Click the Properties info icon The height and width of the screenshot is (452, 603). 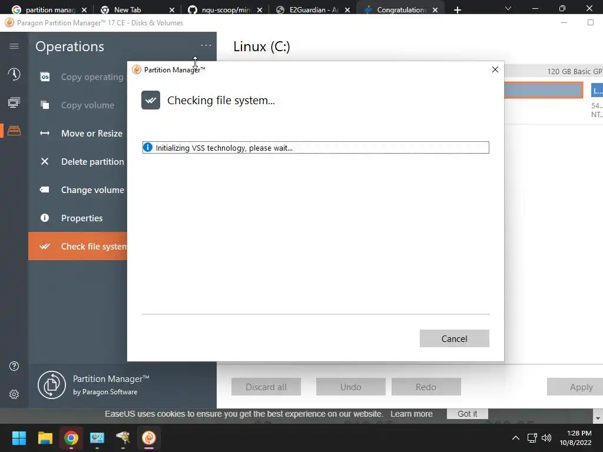click(45, 218)
